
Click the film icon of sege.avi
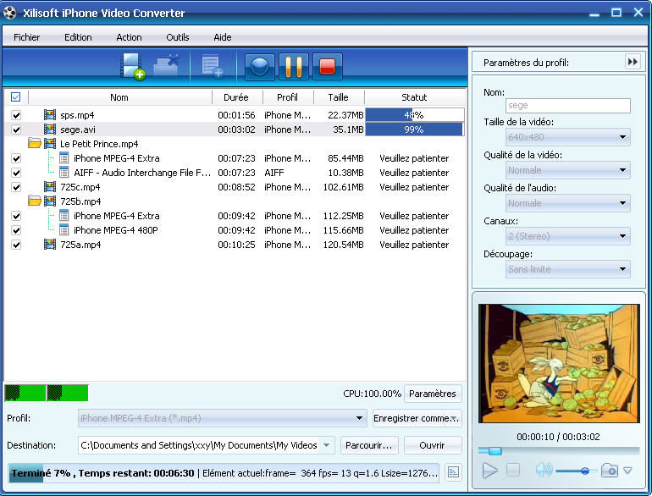(50, 130)
